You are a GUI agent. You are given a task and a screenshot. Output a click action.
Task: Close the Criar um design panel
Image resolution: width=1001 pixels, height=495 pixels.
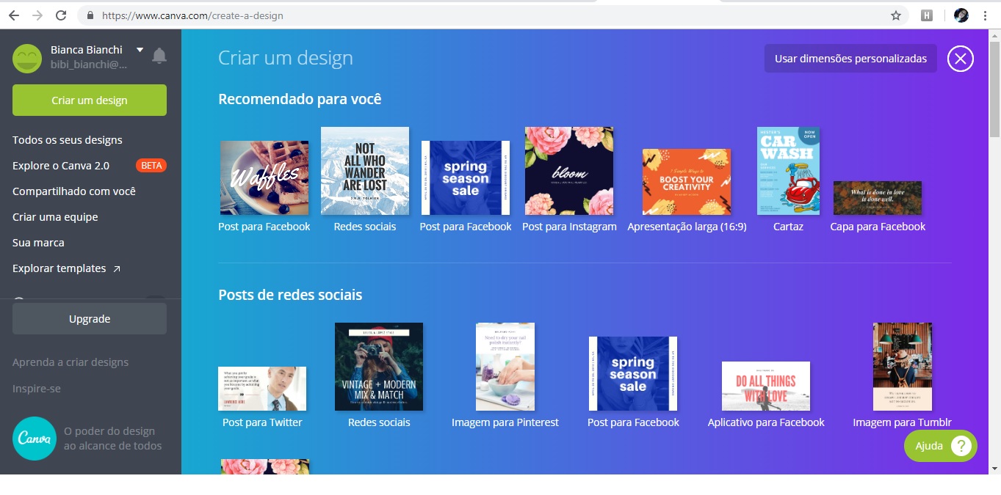click(x=961, y=59)
